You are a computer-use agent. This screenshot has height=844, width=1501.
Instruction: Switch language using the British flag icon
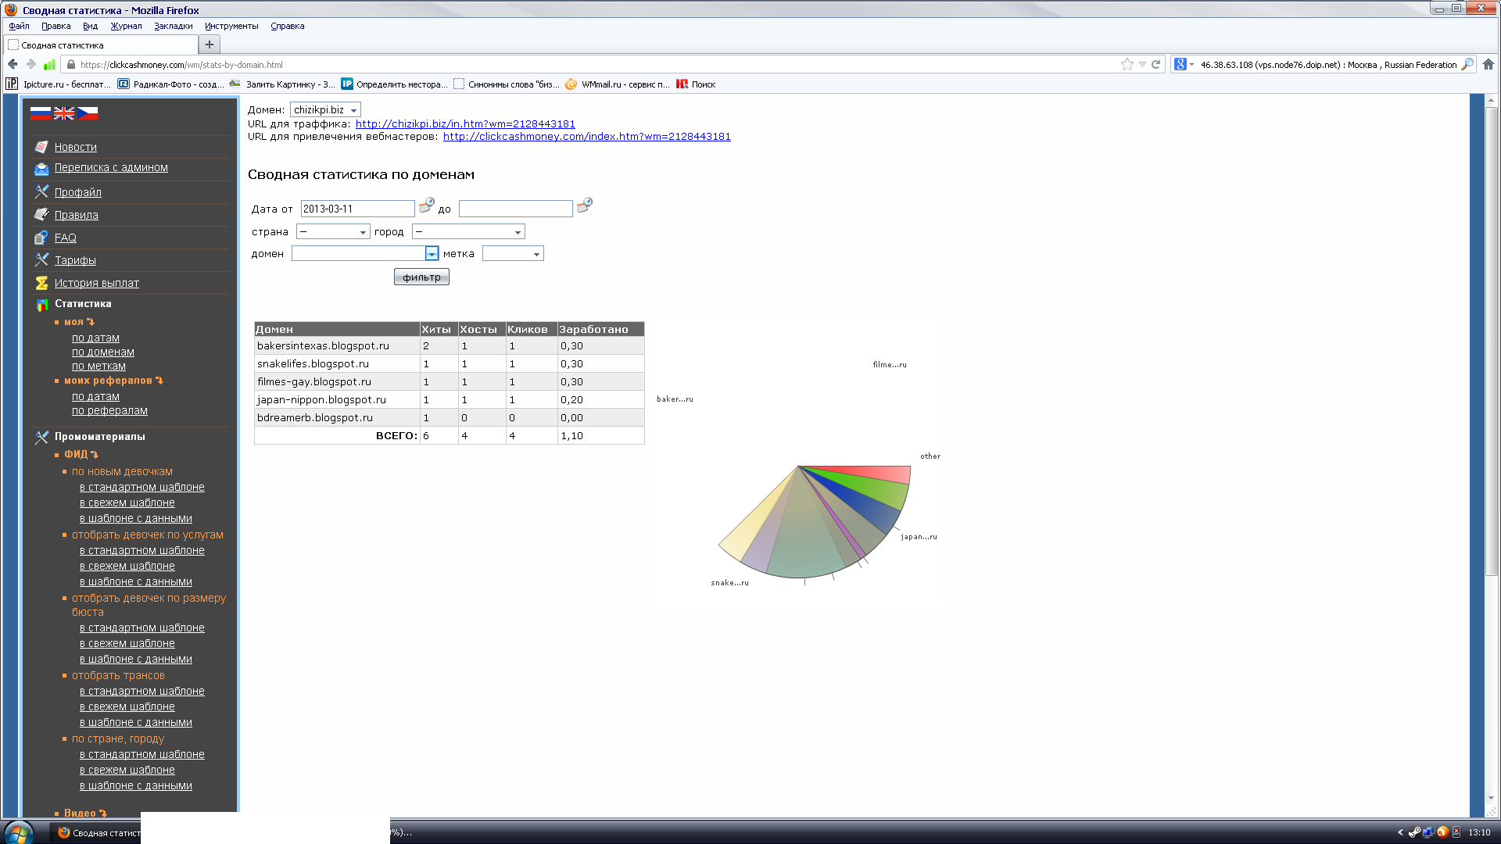(64, 113)
